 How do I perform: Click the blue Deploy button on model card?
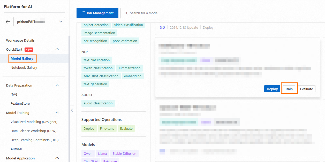tap(272, 89)
